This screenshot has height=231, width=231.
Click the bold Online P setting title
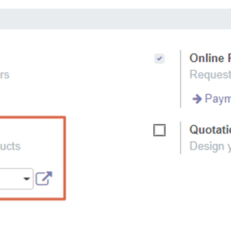[x=210, y=58]
